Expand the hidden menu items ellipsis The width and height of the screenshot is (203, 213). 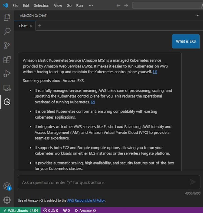91,5
